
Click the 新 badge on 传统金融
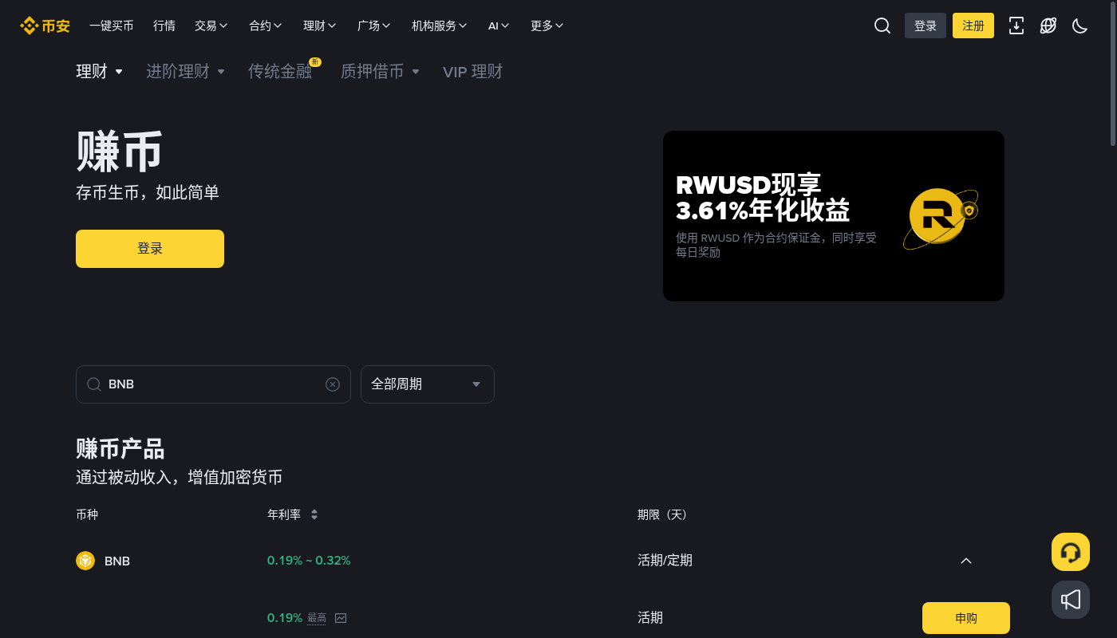[315, 62]
